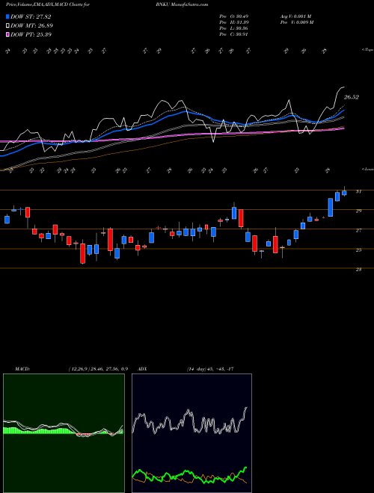Click the 25 price axis label
This screenshot has width=374, height=493.
tap(358, 249)
